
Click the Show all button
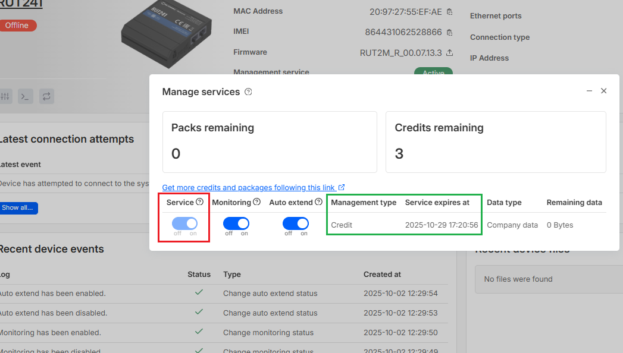tap(18, 208)
